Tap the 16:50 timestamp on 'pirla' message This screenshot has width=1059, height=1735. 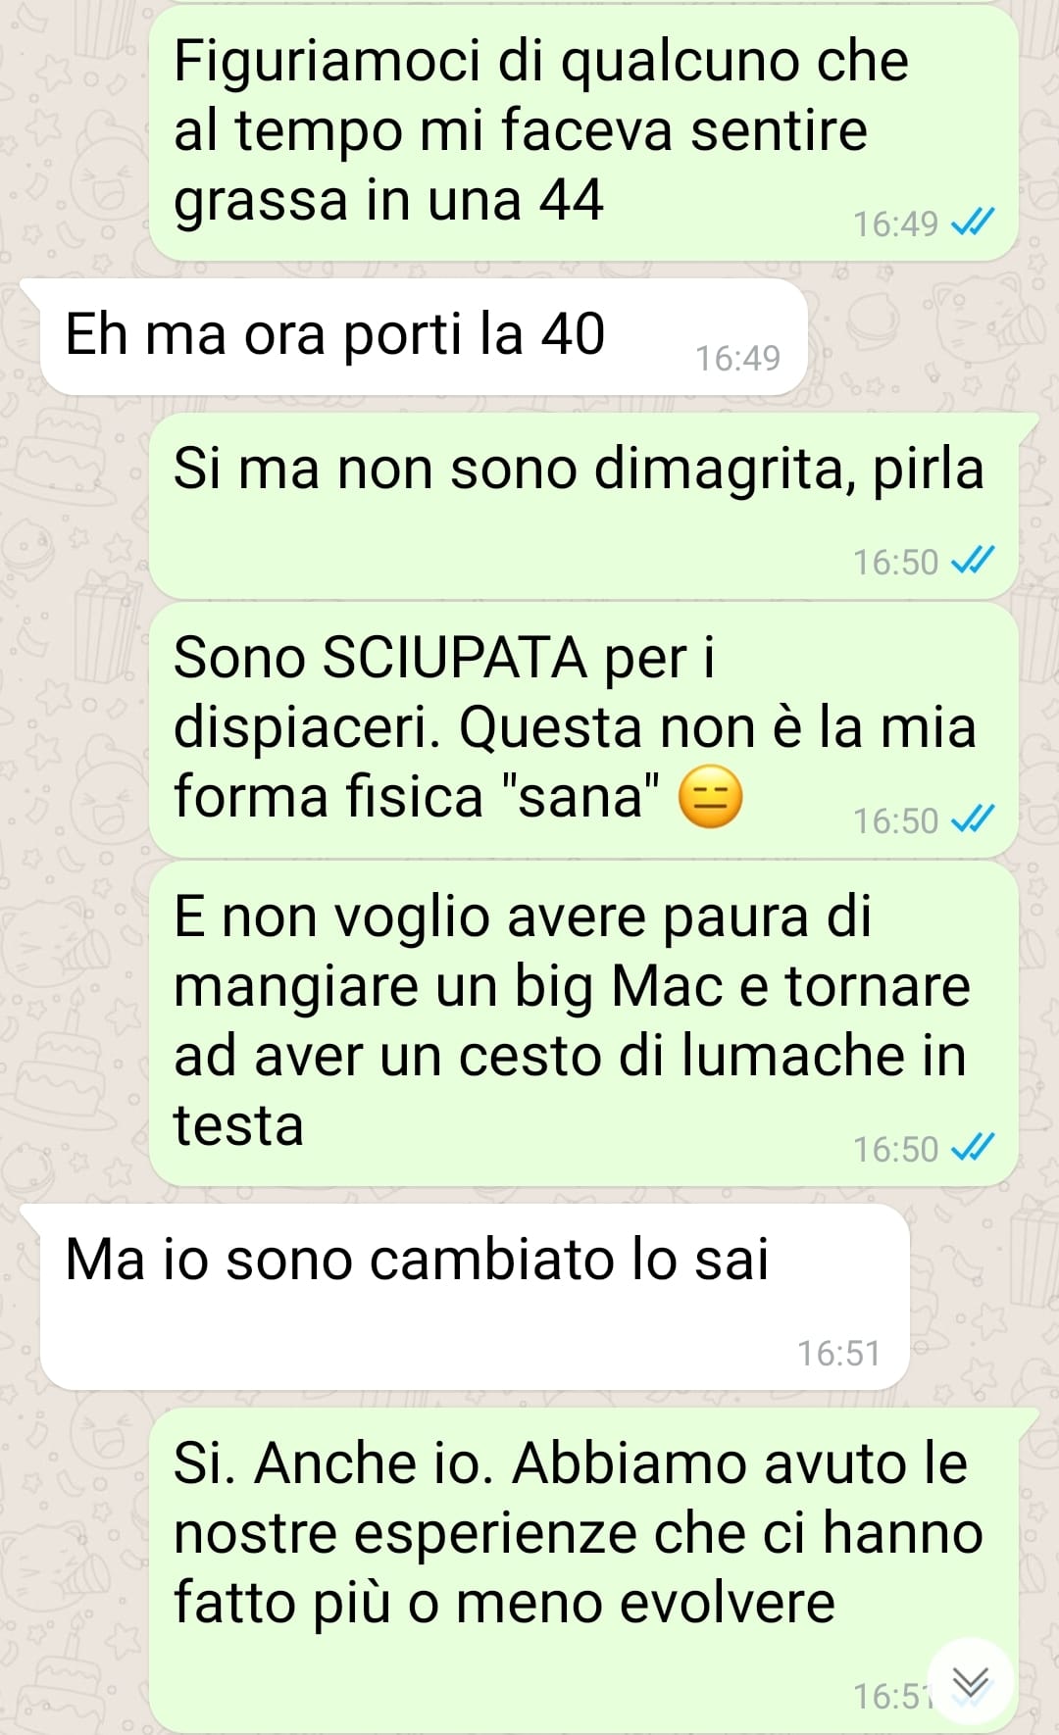tap(896, 563)
